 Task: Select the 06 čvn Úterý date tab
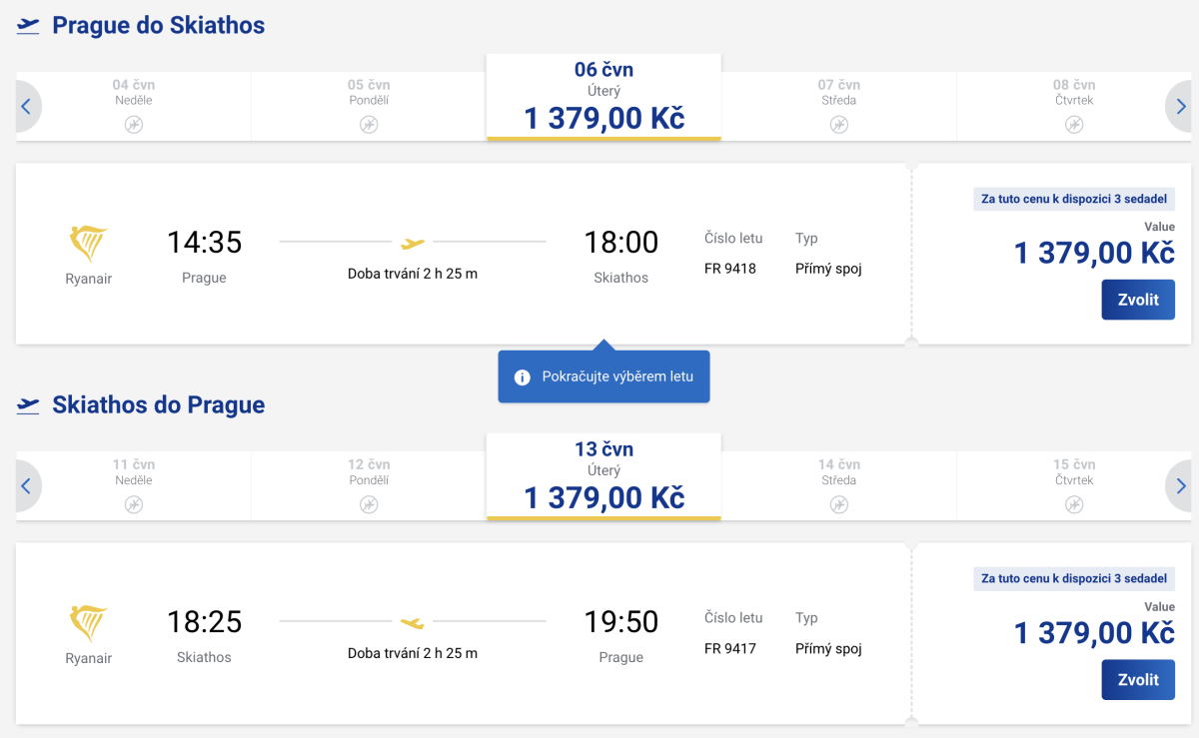[603, 97]
